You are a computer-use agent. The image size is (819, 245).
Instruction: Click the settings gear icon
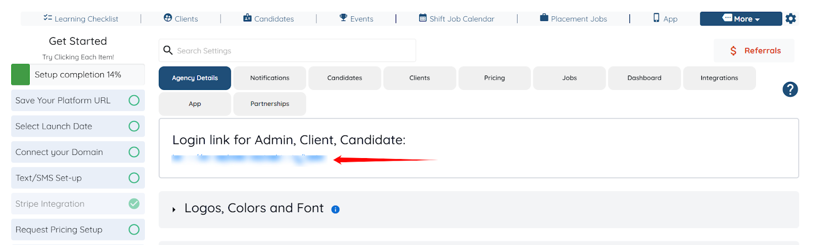point(791,19)
